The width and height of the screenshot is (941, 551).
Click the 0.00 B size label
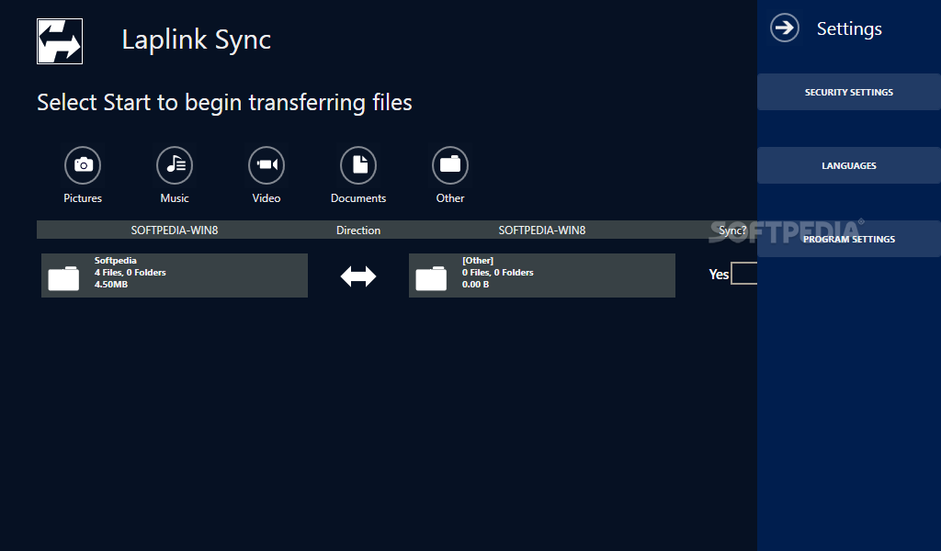pyautogui.click(x=475, y=284)
